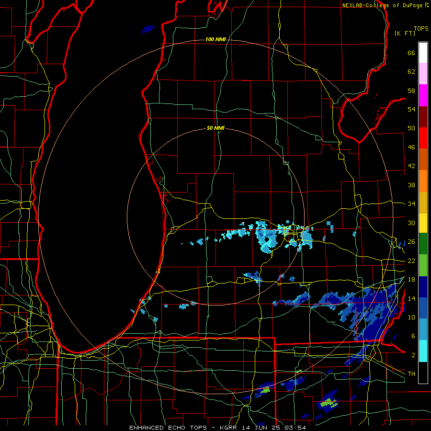
Task: Click the 10 value on the legend
Action: [x=411, y=317]
